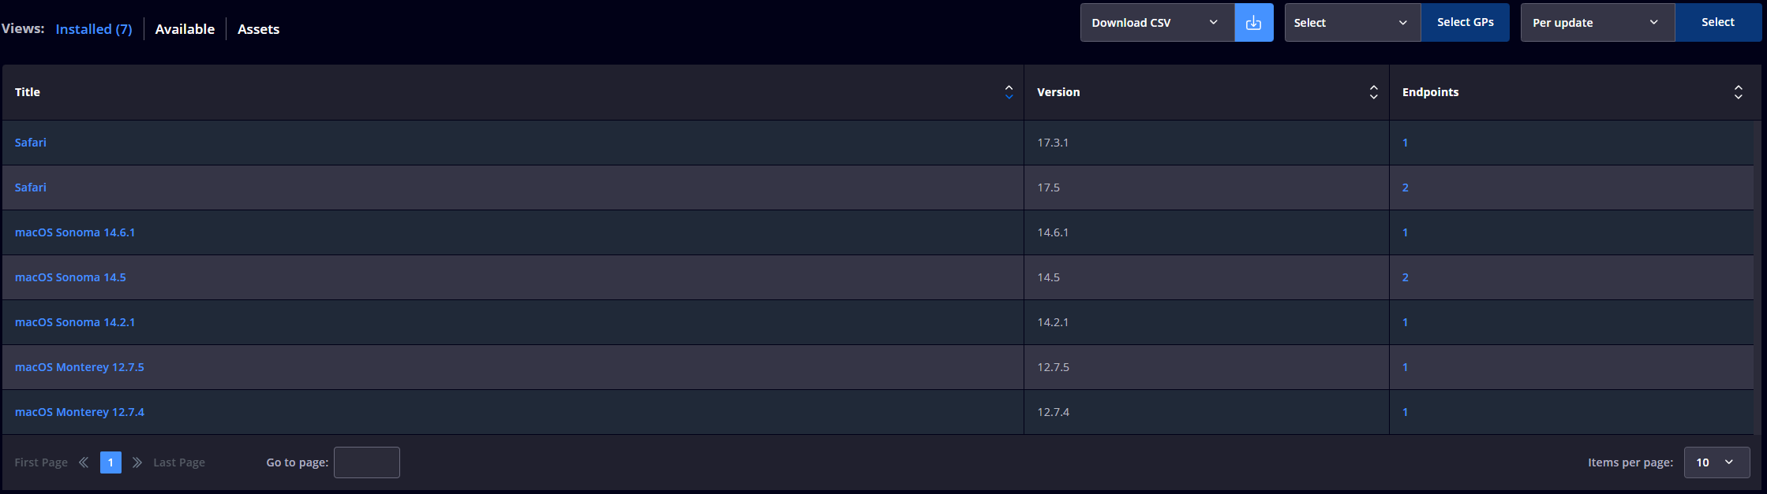Open the Download CSV dropdown
The height and width of the screenshot is (494, 1767).
[1157, 23]
